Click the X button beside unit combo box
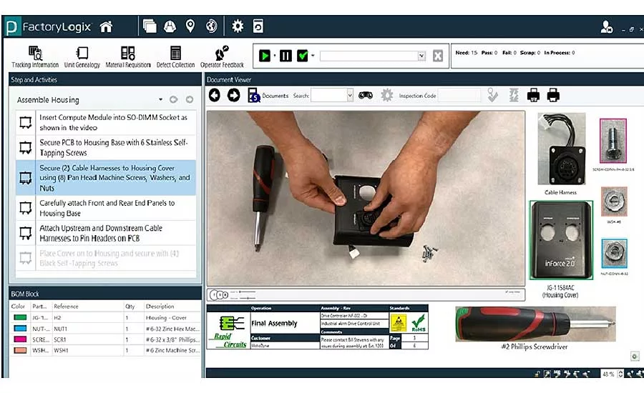This screenshot has height=393, width=644. click(x=438, y=56)
